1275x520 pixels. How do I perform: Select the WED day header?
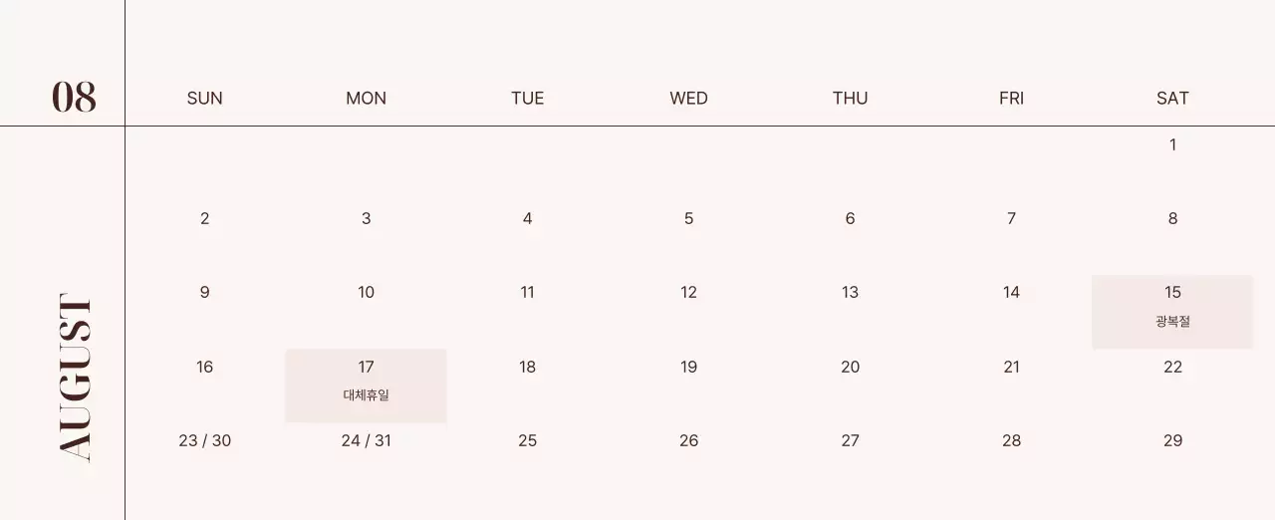[688, 98]
